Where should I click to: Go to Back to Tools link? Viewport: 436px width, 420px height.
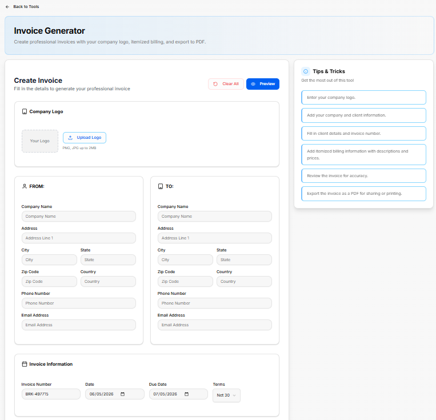click(26, 7)
